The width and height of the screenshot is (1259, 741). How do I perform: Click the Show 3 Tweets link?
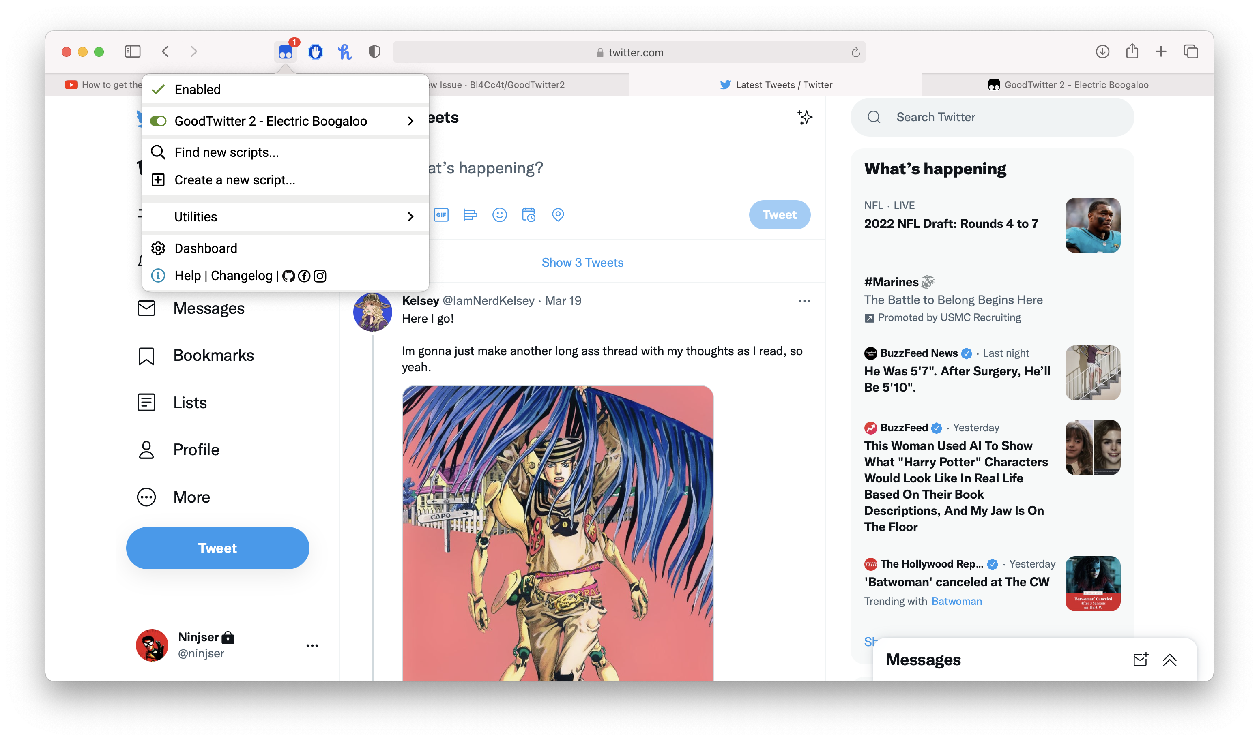582,263
